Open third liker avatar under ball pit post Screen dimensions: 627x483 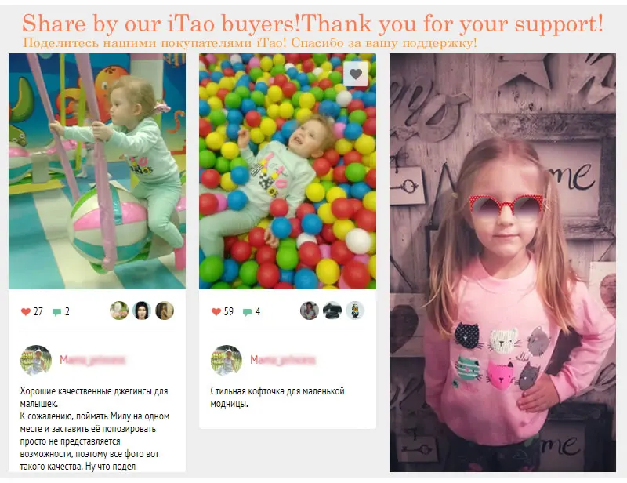coord(355,310)
